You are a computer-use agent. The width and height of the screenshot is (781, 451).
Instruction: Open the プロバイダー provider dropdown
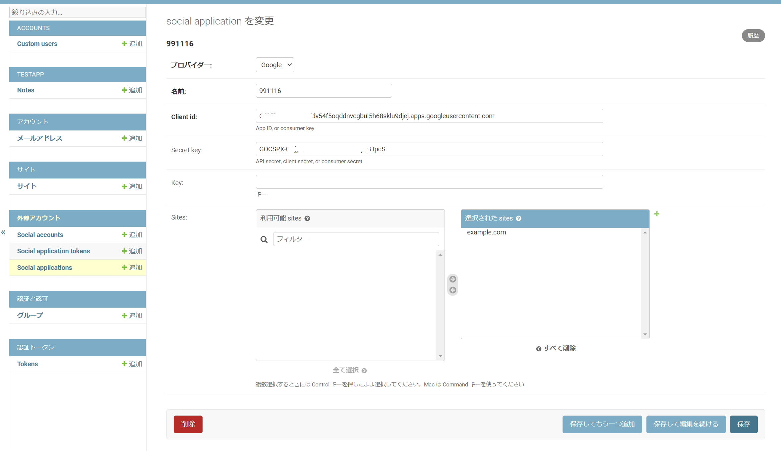tap(275, 65)
